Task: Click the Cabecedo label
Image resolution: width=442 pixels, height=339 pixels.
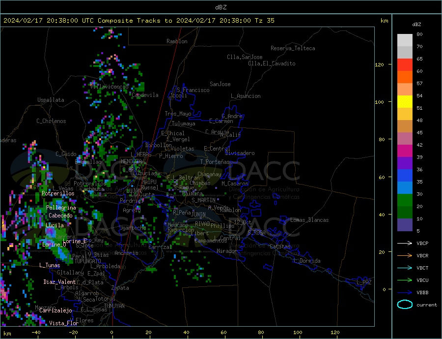Action: [60, 216]
